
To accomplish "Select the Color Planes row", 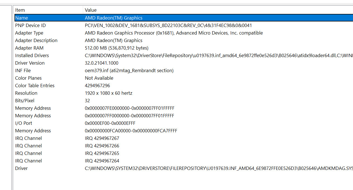I will 184,78.
